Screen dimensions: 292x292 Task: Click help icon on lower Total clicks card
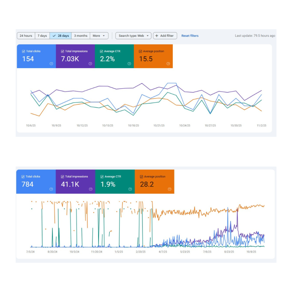(51, 189)
